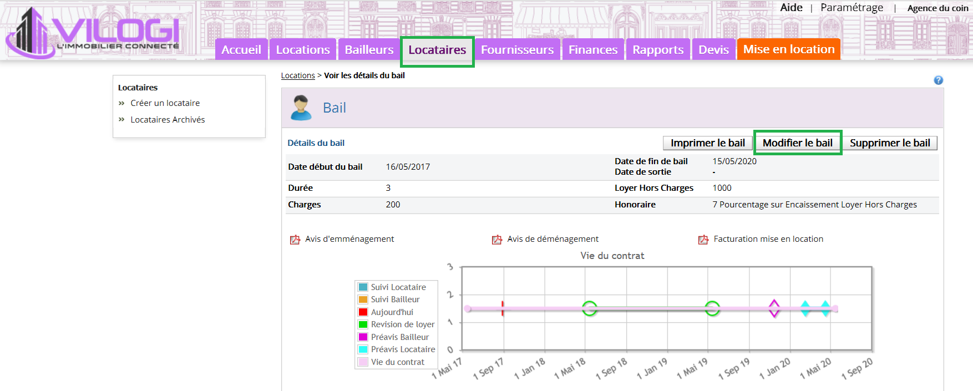Open the Avis d'emménagement document link
Screen dimensions: 973x391
tap(349, 239)
